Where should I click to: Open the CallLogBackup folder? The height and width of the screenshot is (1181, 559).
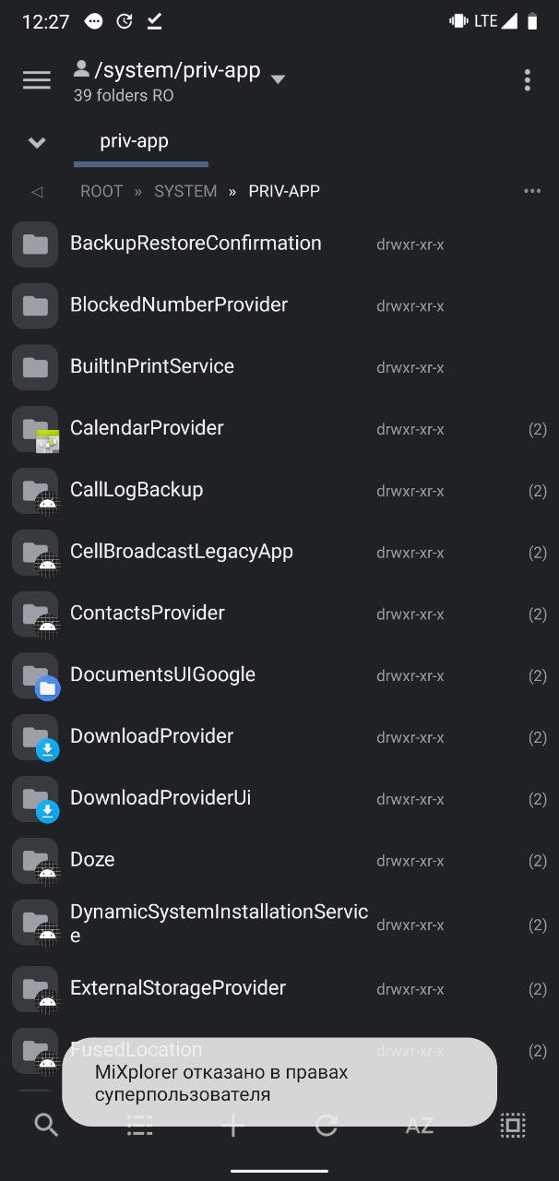(x=279, y=491)
